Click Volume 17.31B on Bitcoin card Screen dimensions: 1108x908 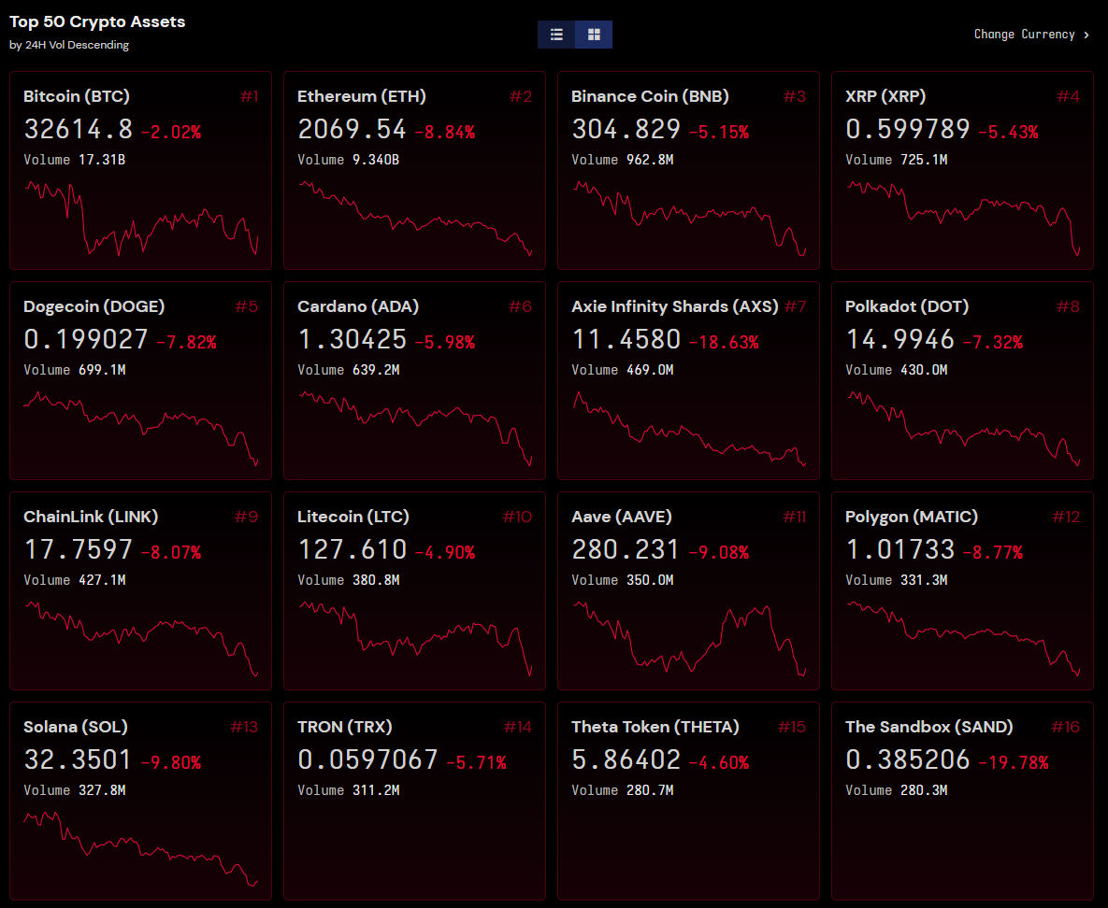point(74,160)
